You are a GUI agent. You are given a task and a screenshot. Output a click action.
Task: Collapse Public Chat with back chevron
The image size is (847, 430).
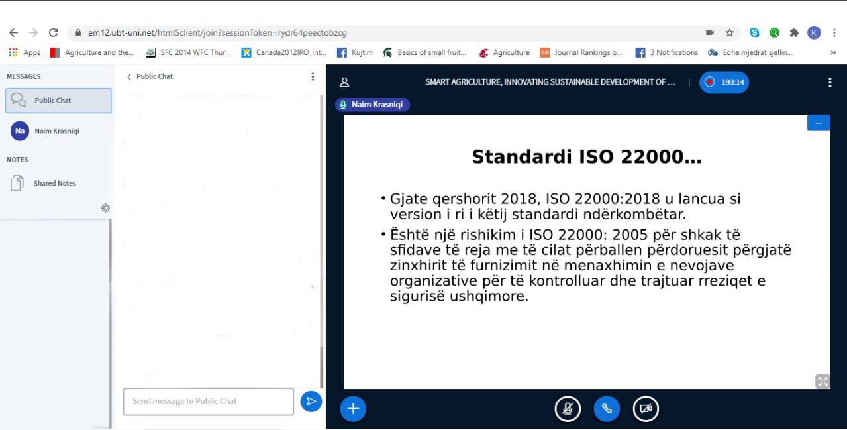(x=129, y=77)
